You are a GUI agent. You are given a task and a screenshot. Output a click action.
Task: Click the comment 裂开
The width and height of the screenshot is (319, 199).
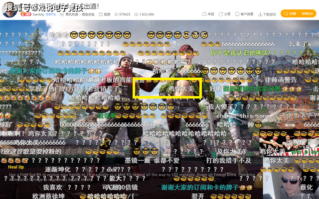tap(198, 196)
